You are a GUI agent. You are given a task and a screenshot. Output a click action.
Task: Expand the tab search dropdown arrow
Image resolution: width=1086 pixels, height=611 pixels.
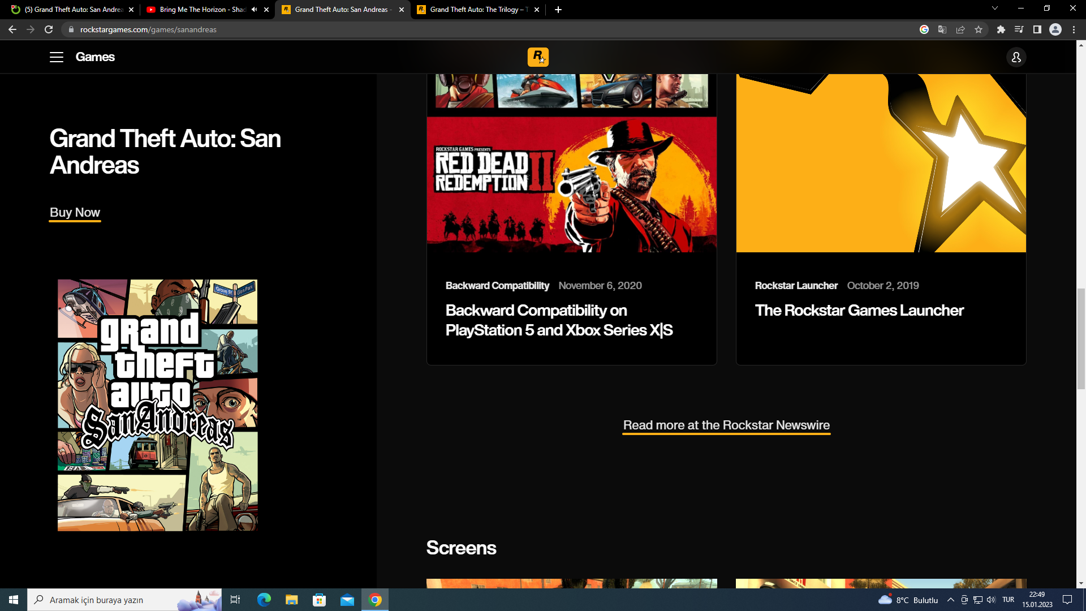pos(994,8)
